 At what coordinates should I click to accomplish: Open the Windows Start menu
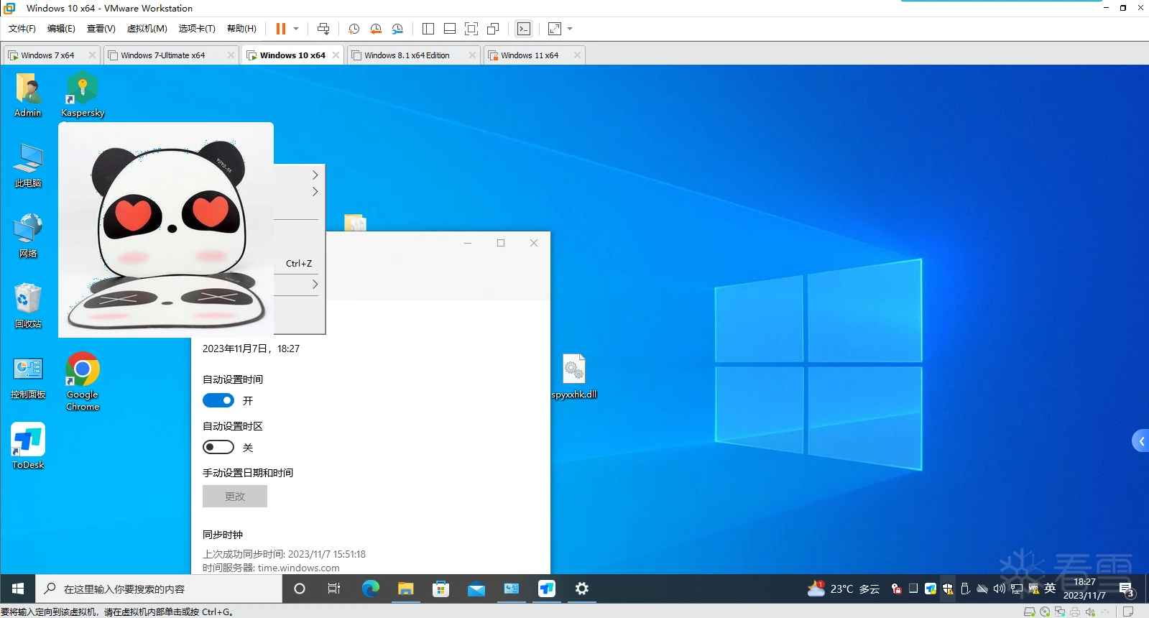18,589
